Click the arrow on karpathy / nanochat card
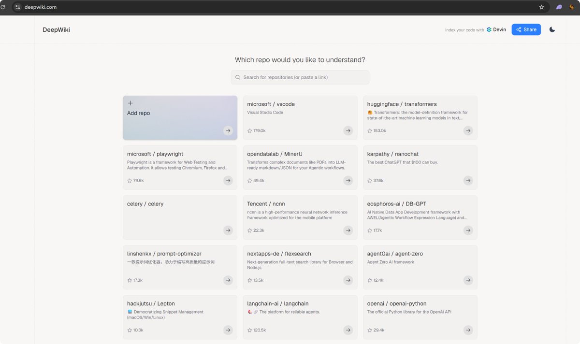Viewport: 580px width, 344px height. tap(468, 180)
